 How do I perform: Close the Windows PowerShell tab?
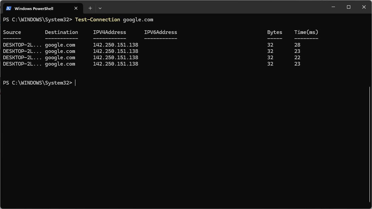(76, 8)
